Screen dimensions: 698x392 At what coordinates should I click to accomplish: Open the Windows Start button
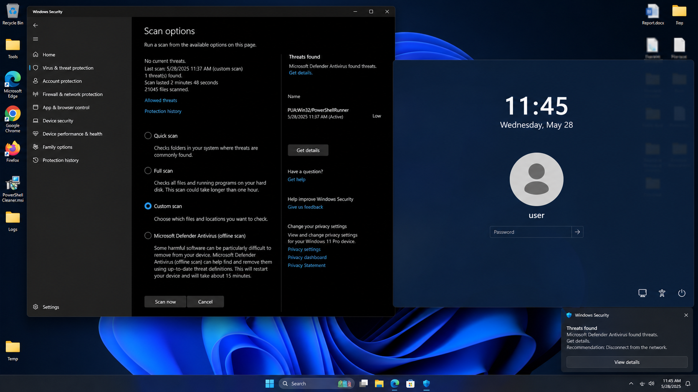click(270, 384)
